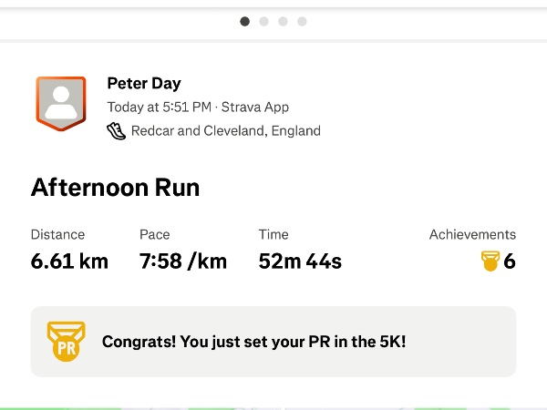Open the map preview strip at bottom
Viewport: 547px width, 410px height.
coord(273,406)
